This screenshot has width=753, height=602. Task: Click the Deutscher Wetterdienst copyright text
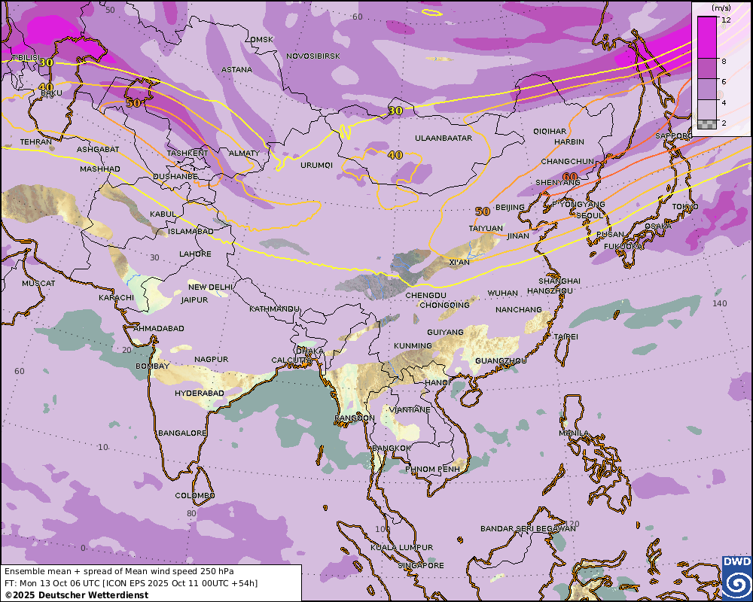77,595
